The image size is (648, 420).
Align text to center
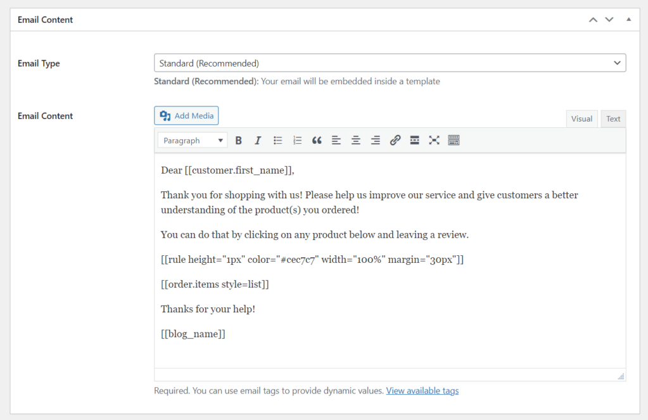click(355, 140)
